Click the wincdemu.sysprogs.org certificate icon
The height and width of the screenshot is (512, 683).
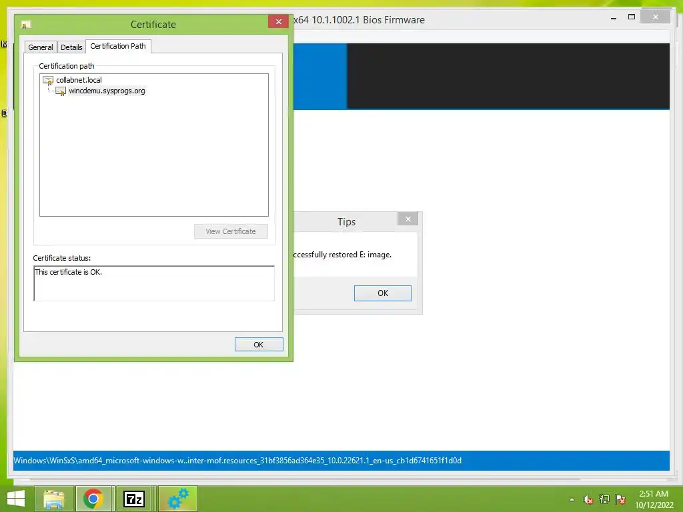coord(61,91)
